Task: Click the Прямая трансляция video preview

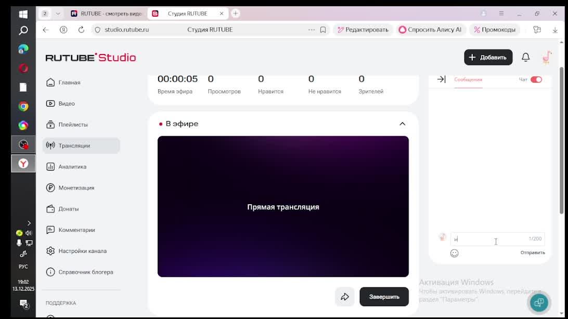Action: (x=283, y=206)
